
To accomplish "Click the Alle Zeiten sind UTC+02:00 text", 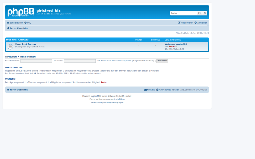I will click(x=194, y=90).
